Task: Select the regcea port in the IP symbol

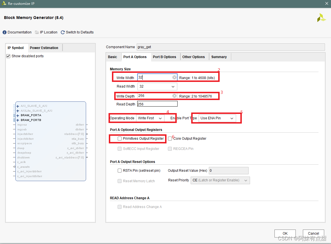Action: [x=22, y=125]
